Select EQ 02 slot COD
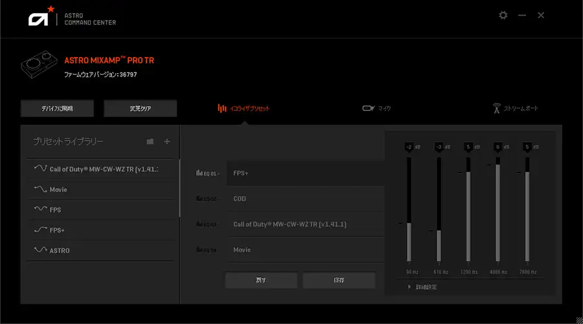Screen dimensions: 583x324 click(x=305, y=199)
